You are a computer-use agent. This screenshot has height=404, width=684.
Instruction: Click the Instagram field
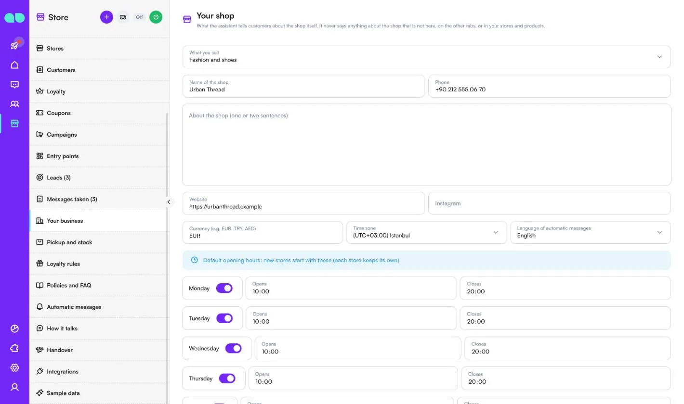point(550,203)
